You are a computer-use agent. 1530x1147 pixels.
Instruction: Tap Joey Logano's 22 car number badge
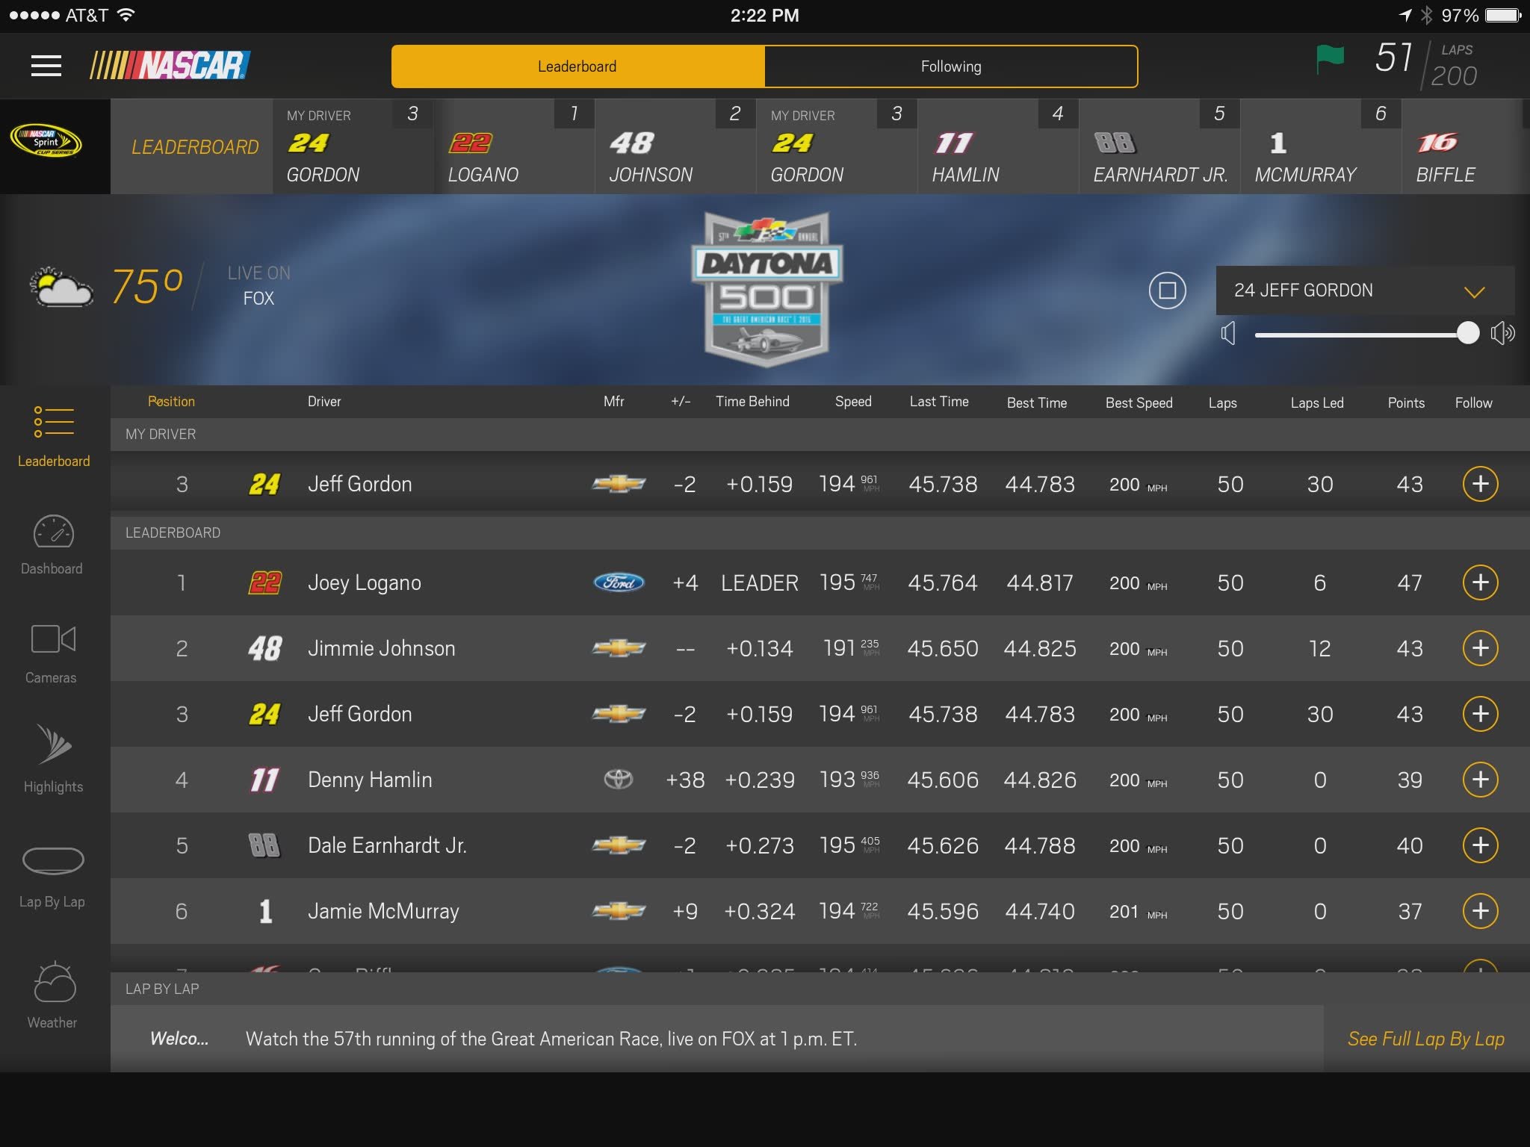[264, 582]
